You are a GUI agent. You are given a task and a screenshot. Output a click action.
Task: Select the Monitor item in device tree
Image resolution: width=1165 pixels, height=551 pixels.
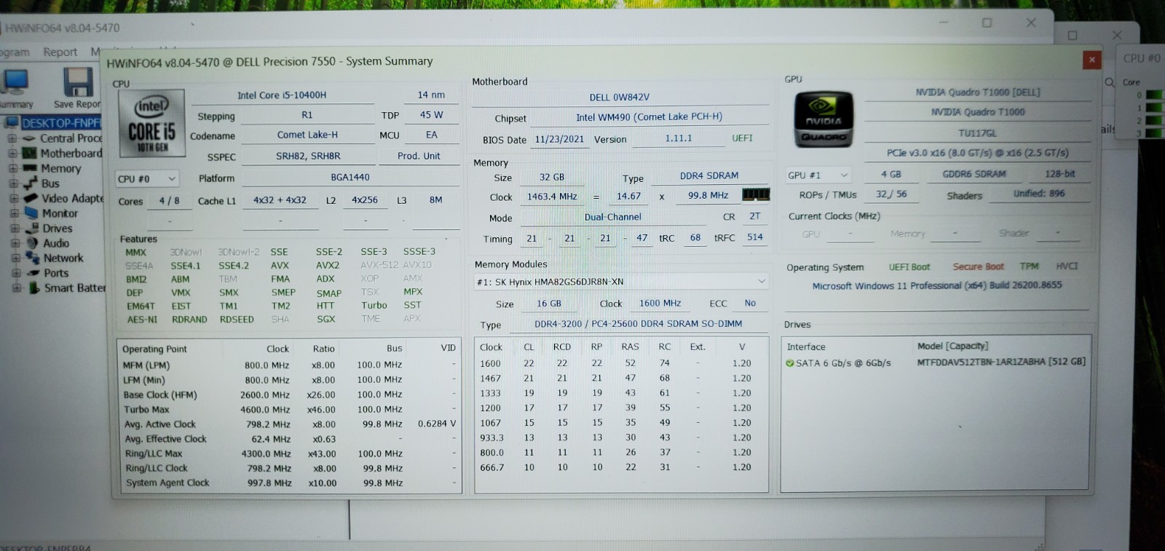(60, 213)
